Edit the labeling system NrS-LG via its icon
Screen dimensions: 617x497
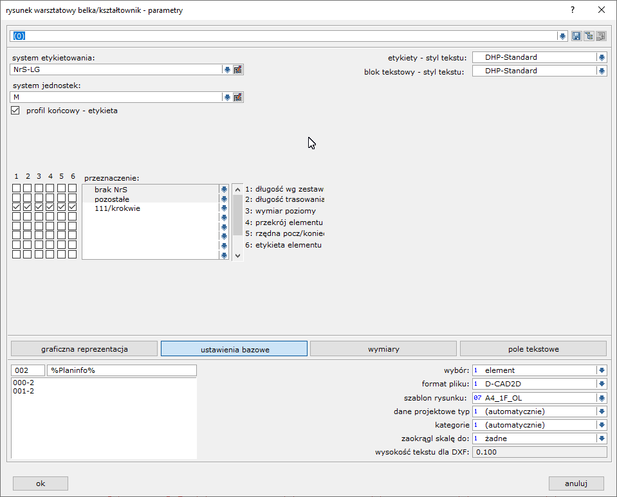pos(237,69)
